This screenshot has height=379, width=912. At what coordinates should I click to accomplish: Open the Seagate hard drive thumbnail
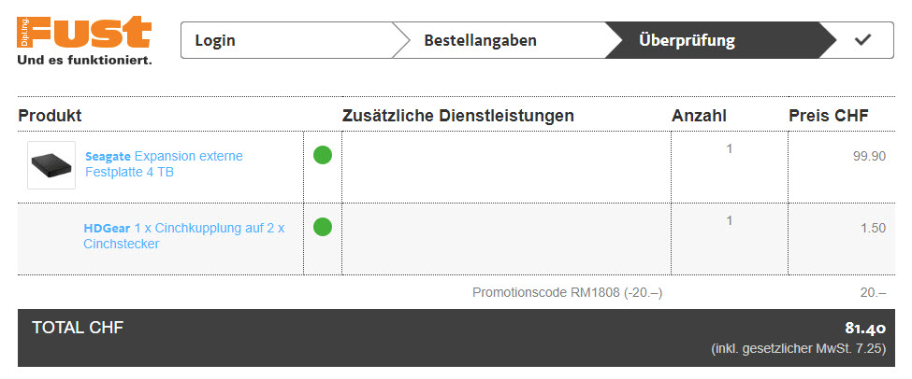[x=51, y=165]
